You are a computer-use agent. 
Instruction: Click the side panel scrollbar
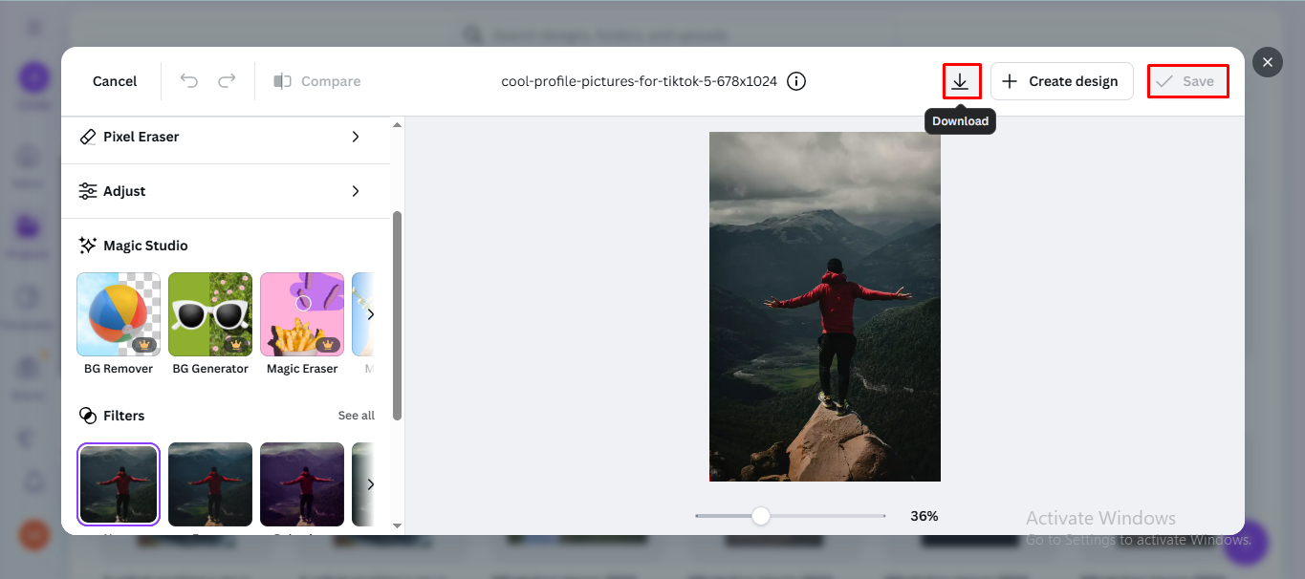[x=398, y=315]
